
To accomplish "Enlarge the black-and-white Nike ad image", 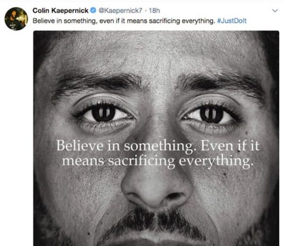I will (x=156, y=138).
